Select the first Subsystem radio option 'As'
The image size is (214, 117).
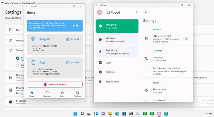click(x=18, y=58)
